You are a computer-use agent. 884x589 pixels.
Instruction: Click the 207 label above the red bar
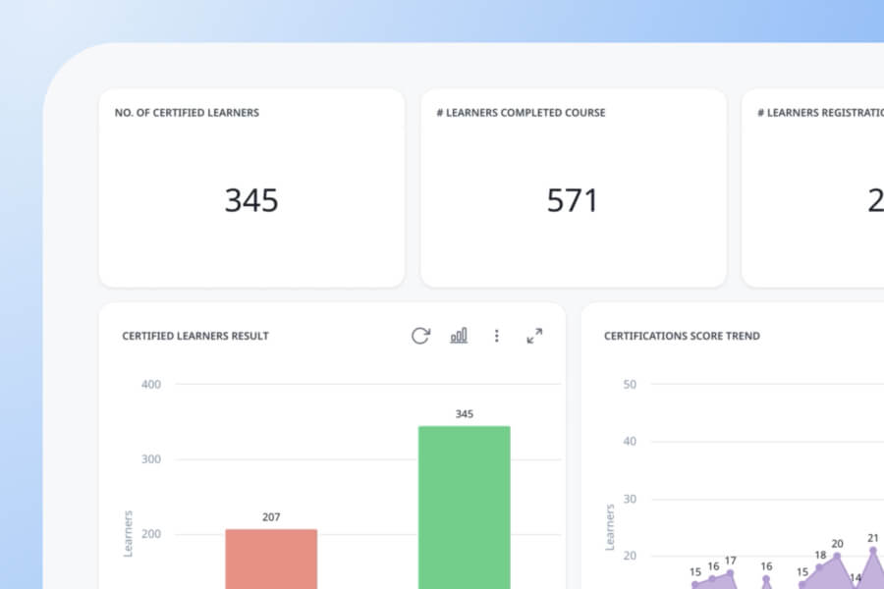click(x=271, y=517)
